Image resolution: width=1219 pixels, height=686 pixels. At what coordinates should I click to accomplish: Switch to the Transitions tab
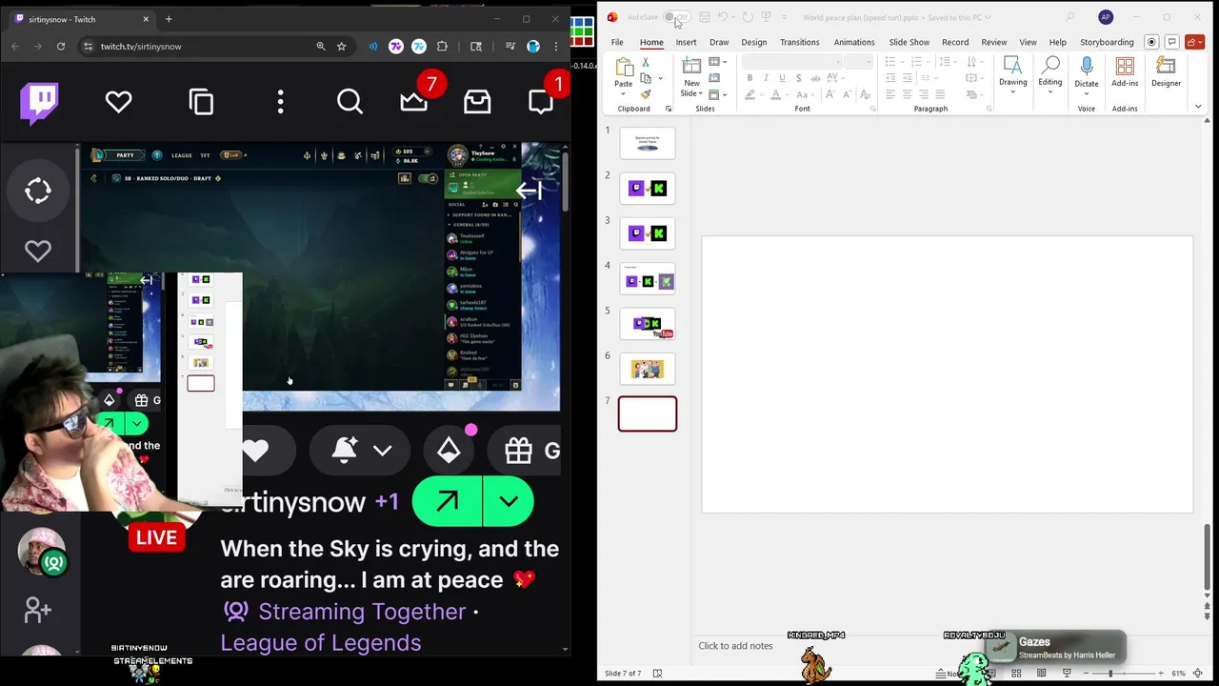tap(799, 42)
